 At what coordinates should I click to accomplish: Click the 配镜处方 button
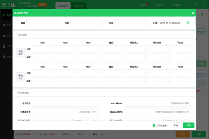21,76
